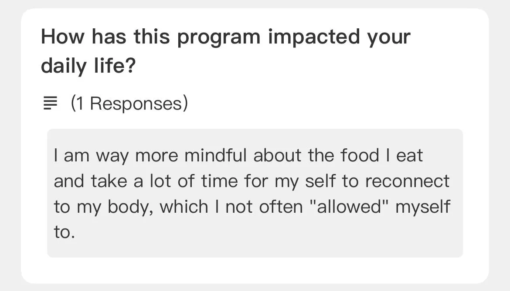Click "daily life?" in the question heading
This screenshot has width=510, height=291.
coord(88,66)
